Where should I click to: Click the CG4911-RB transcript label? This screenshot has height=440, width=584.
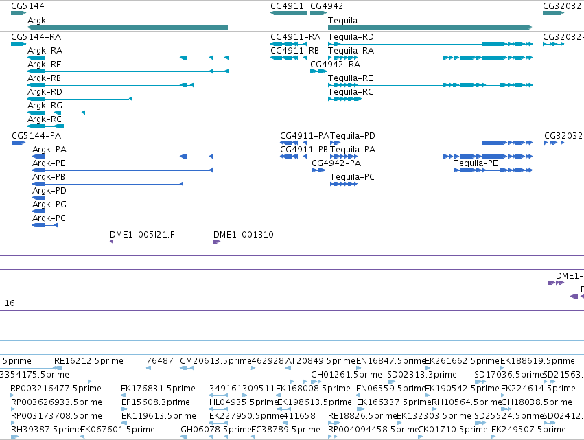(294, 51)
